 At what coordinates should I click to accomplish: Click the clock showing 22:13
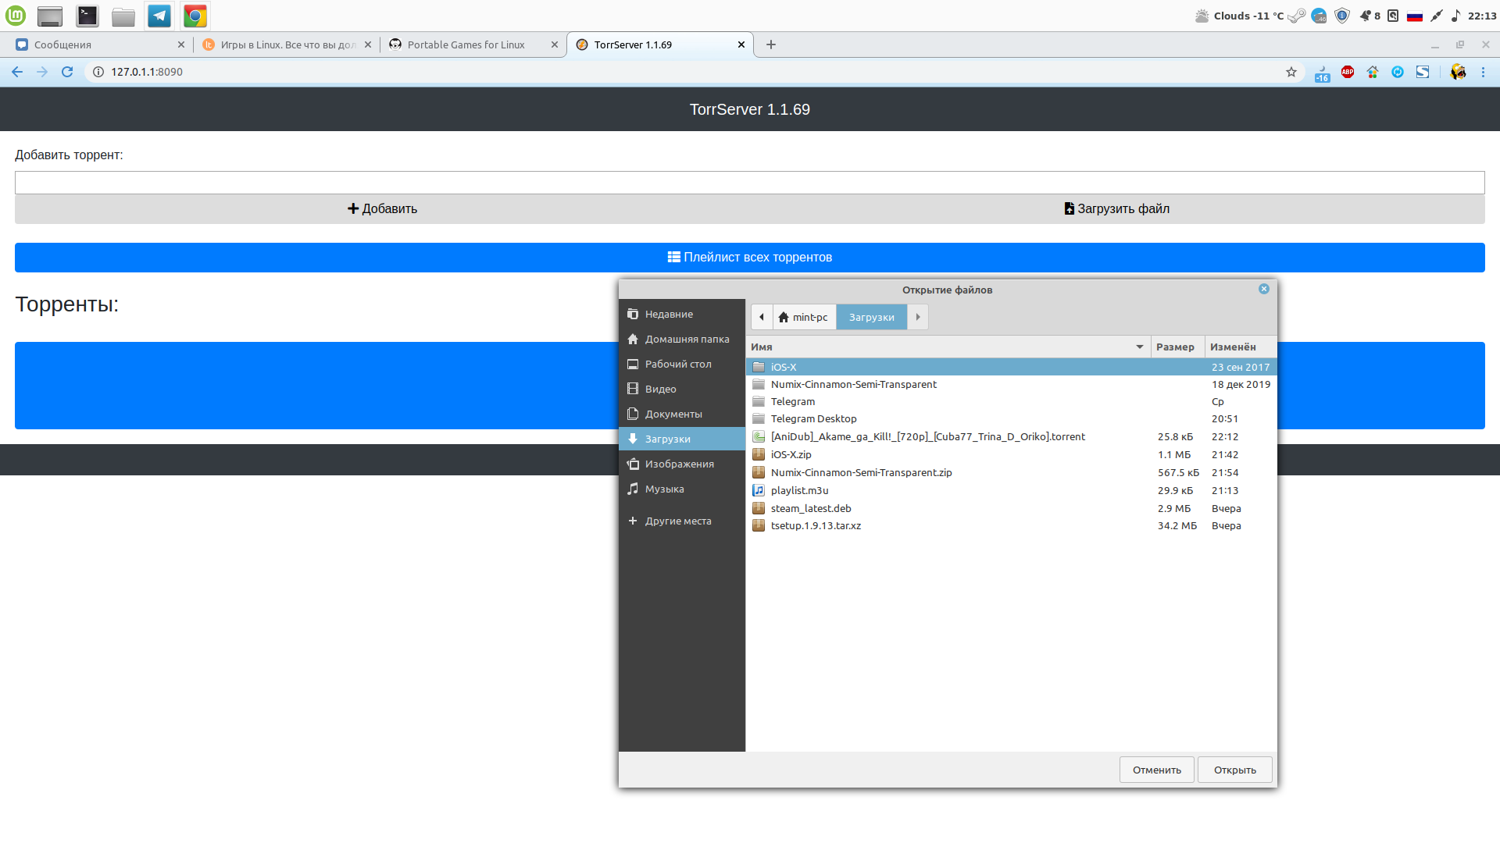[x=1482, y=16]
